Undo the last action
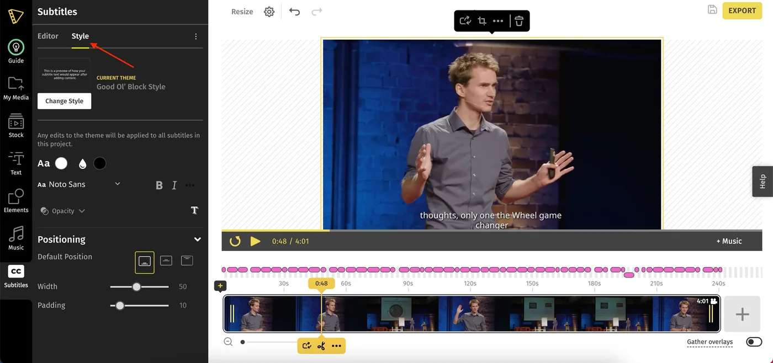This screenshot has width=773, height=363. (x=294, y=12)
